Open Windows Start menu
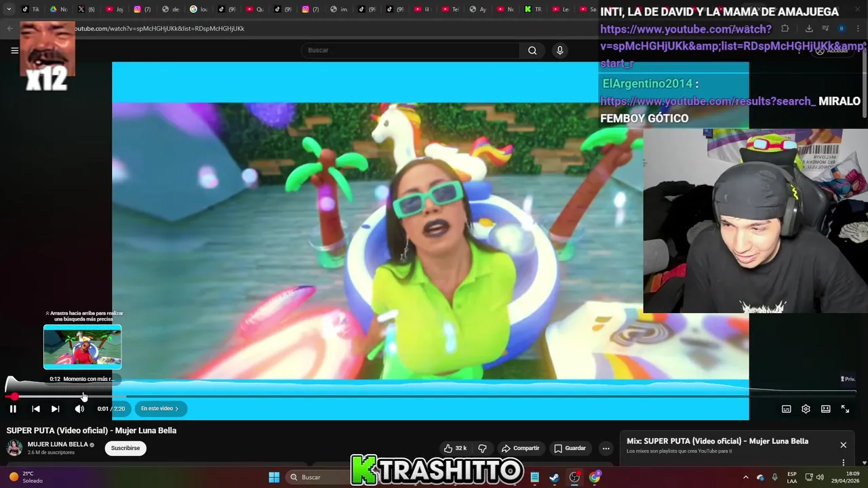The height and width of the screenshot is (488, 868). [274, 477]
